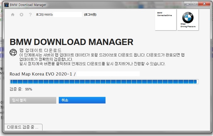Open settings via the gear icon
Image resolution: width=213 pixels, height=136 pixels.
tap(22, 14)
